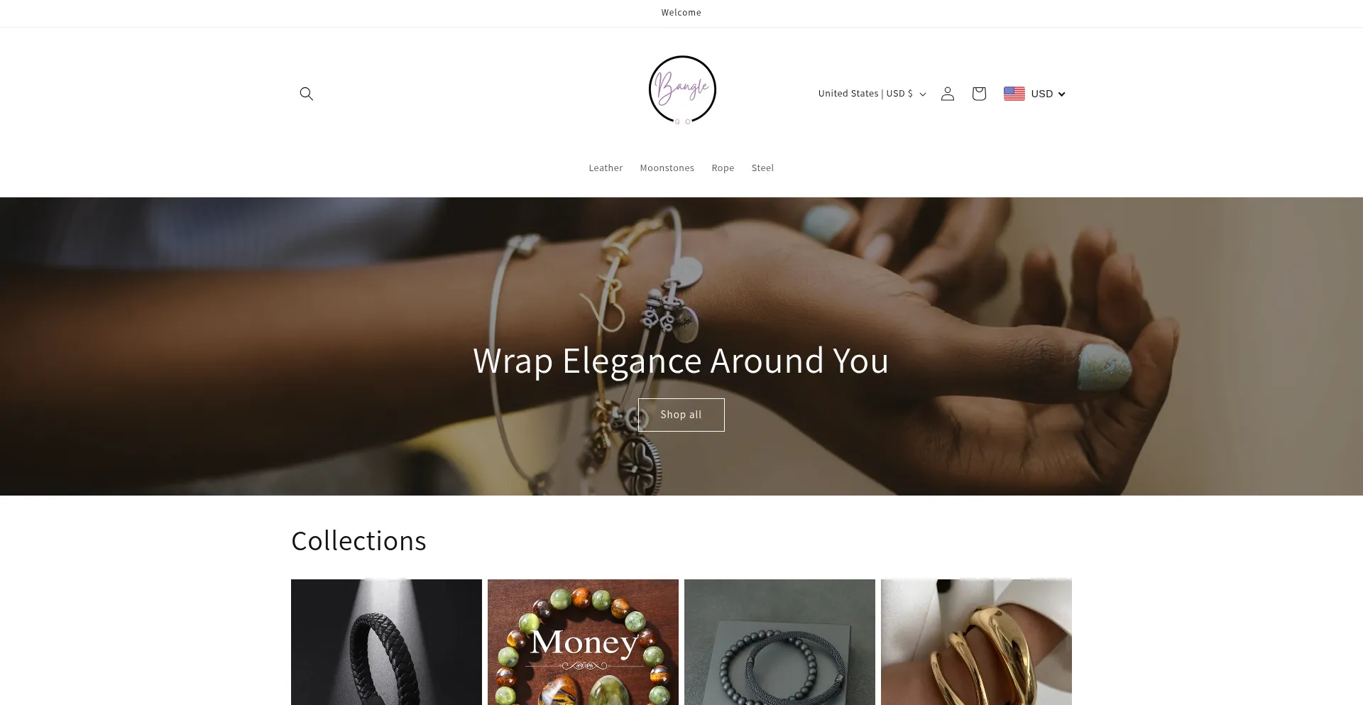The width and height of the screenshot is (1363, 705).
Task: Open the Rope menu item
Action: pyautogui.click(x=723, y=168)
